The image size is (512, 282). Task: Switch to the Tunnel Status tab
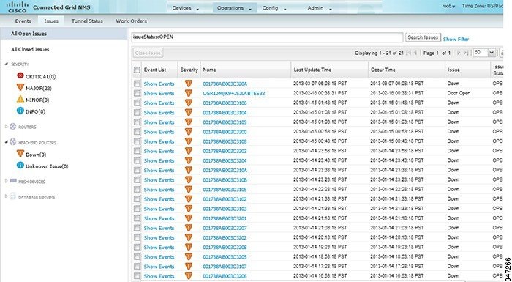[x=87, y=21]
